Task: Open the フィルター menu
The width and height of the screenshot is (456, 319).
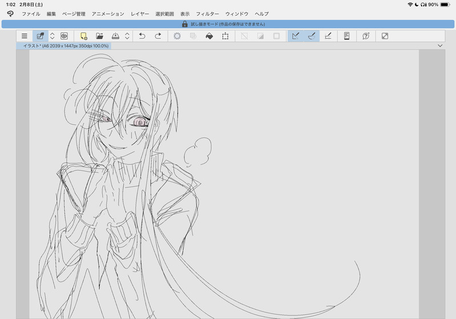Action: [207, 14]
